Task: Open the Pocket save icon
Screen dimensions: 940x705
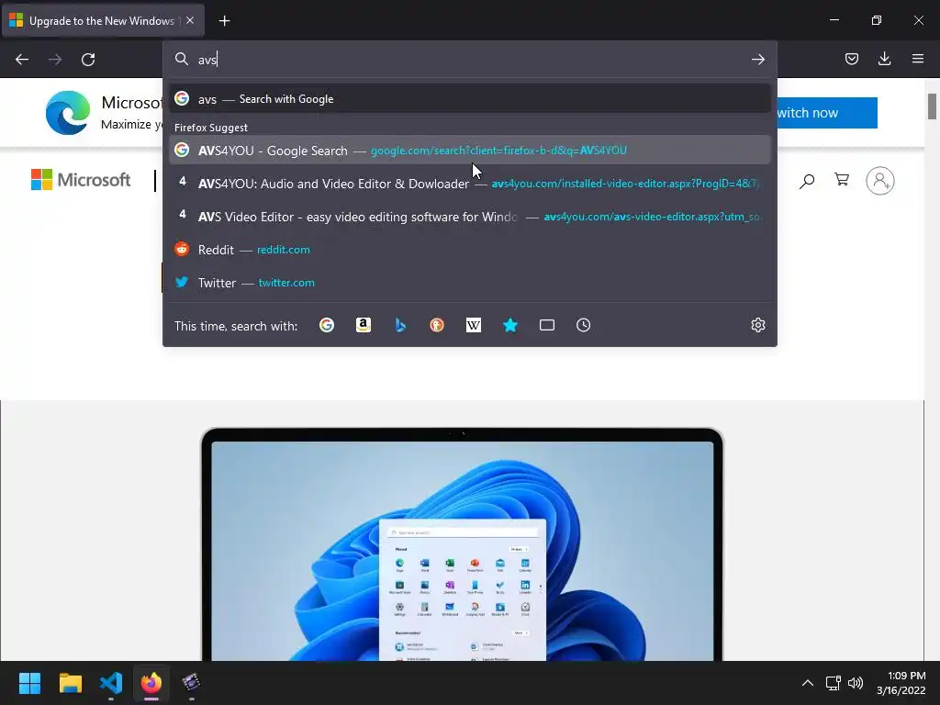Action: pyautogui.click(x=851, y=59)
